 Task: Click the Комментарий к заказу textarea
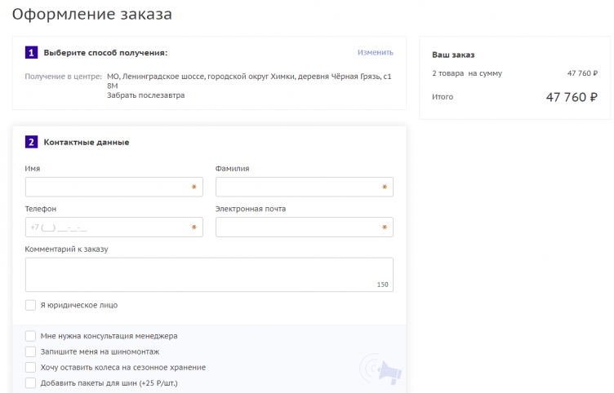209,275
